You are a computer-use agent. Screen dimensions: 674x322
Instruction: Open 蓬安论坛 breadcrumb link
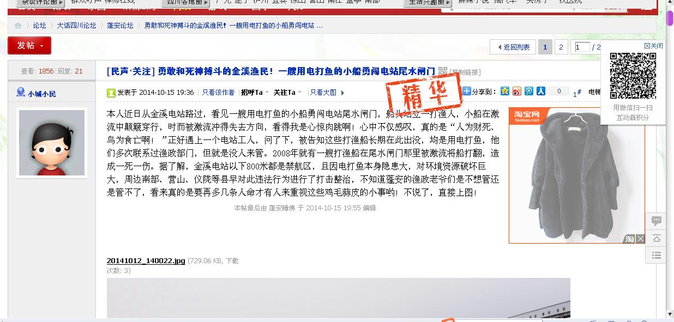point(120,26)
